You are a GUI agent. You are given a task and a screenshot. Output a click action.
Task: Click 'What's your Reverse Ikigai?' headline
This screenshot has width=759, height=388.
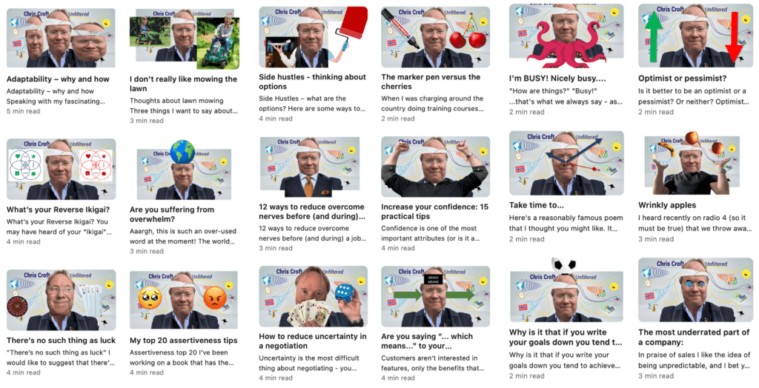point(58,210)
